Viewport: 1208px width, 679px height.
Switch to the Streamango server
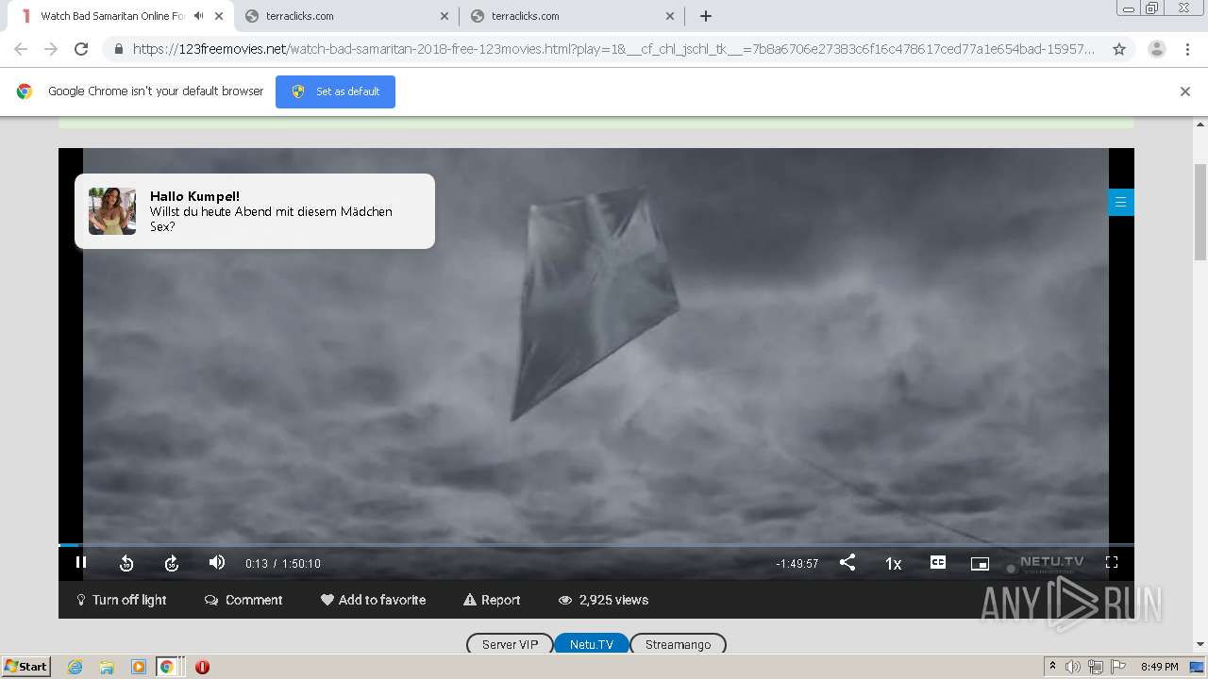click(x=678, y=644)
